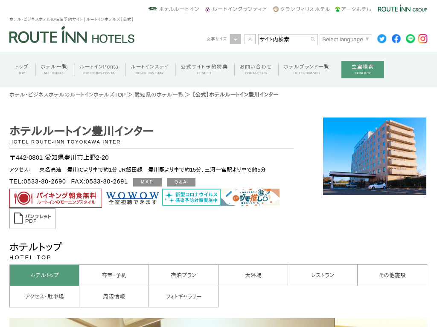Follow 愛知県のホテル一覧 breadcrumb link
This screenshot has width=437, height=327.
pos(159,95)
